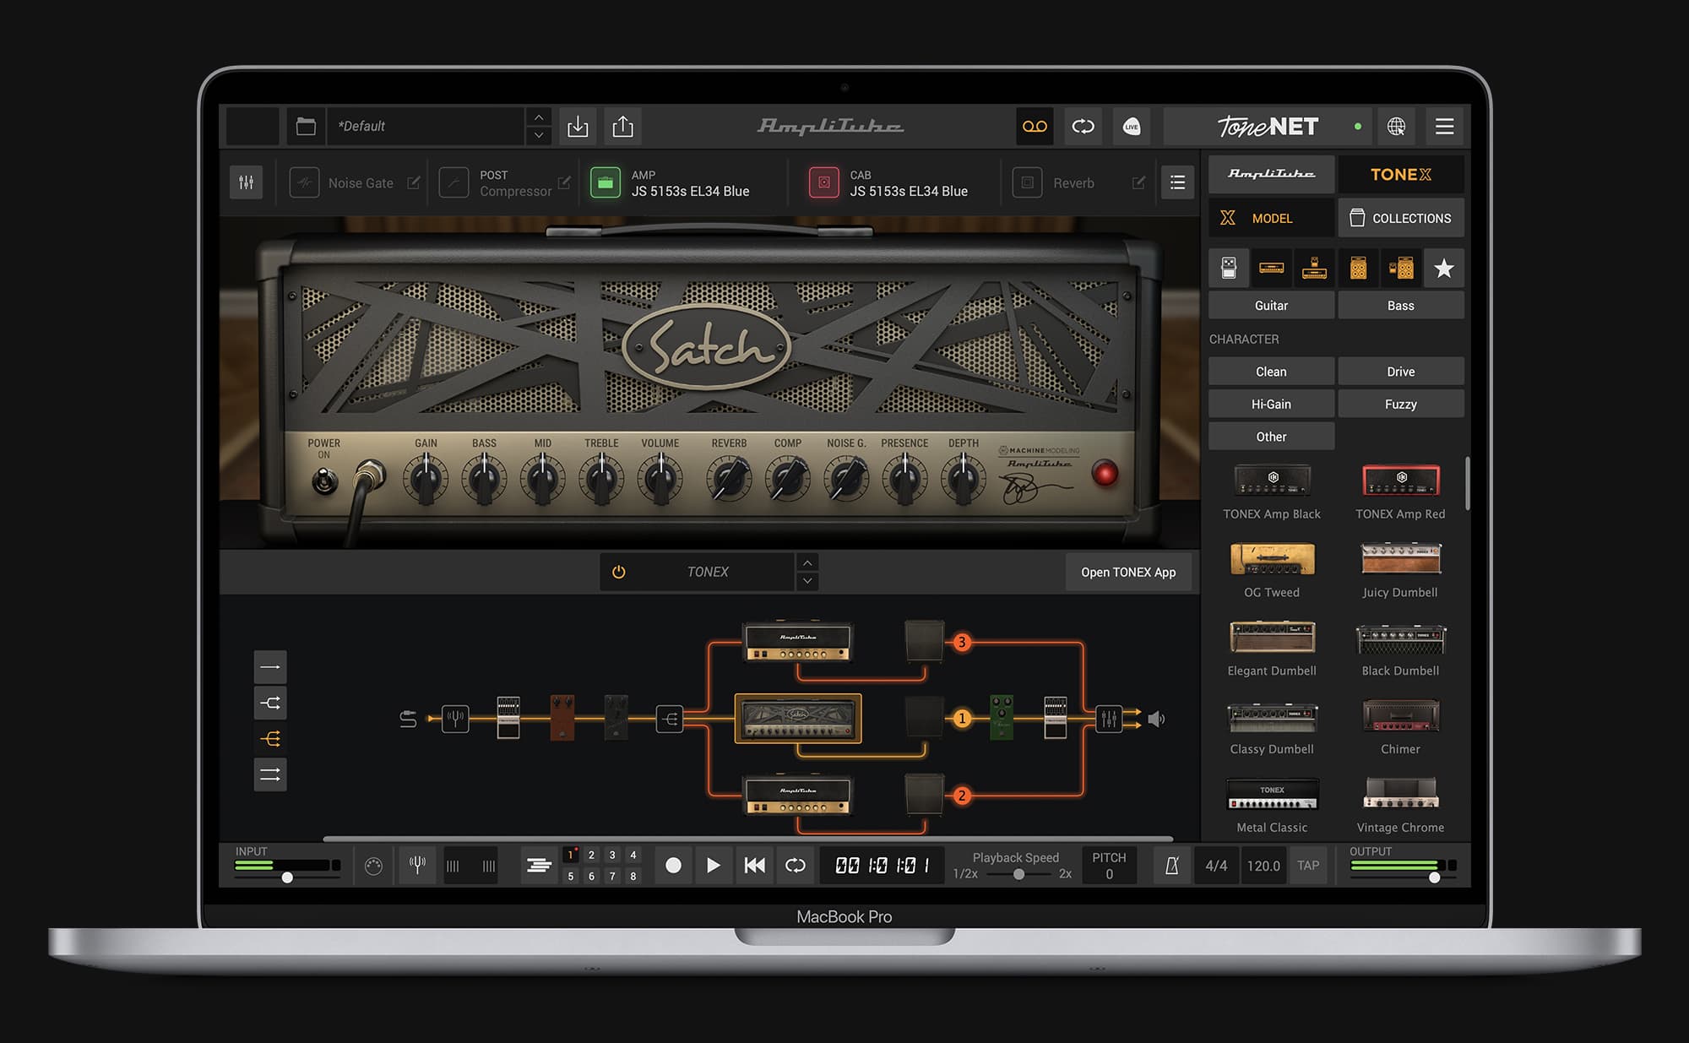Open the hamburger menu at top right
The height and width of the screenshot is (1043, 1689).
[x=1445, y=127]
